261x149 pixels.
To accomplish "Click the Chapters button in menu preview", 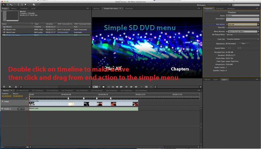I will pyautogui.click(x=180, y=69).
